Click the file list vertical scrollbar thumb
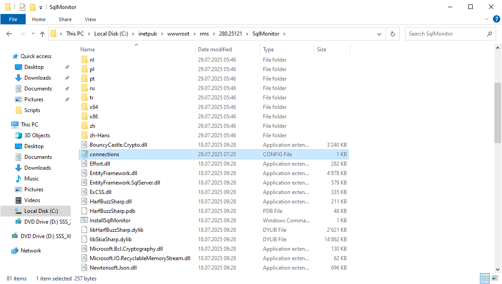Viewport: 502px width, 284px height. [x=497, y=113]
